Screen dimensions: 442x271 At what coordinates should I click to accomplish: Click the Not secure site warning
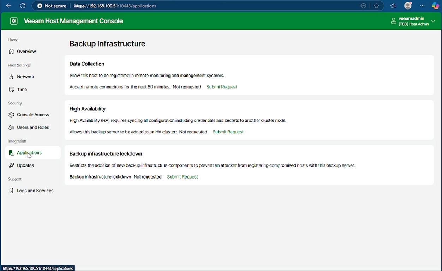point(52,6)
